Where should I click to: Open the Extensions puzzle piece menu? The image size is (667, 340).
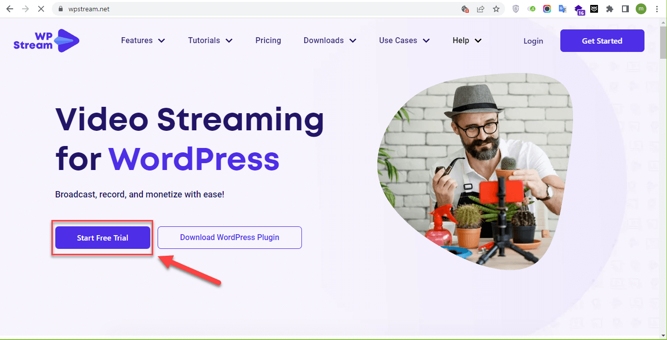609,9
